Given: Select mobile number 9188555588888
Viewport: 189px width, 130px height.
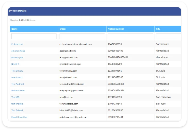Looking at the screenshot, I should 116,84.
